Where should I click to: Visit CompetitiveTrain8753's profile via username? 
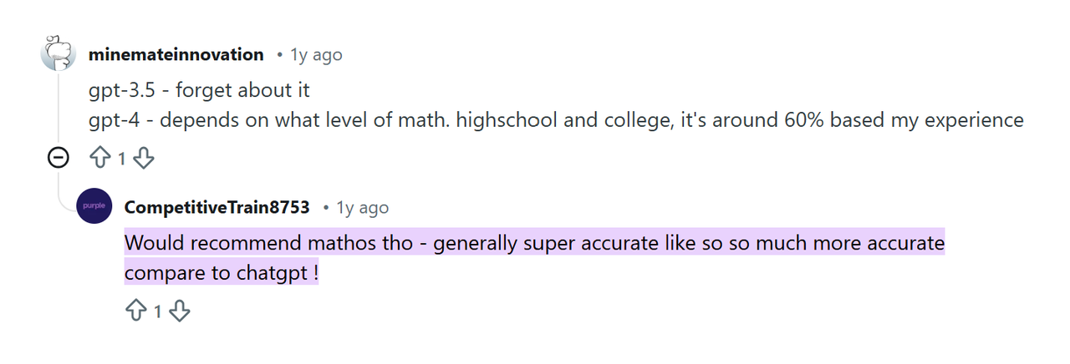click(x=217, y=207)
